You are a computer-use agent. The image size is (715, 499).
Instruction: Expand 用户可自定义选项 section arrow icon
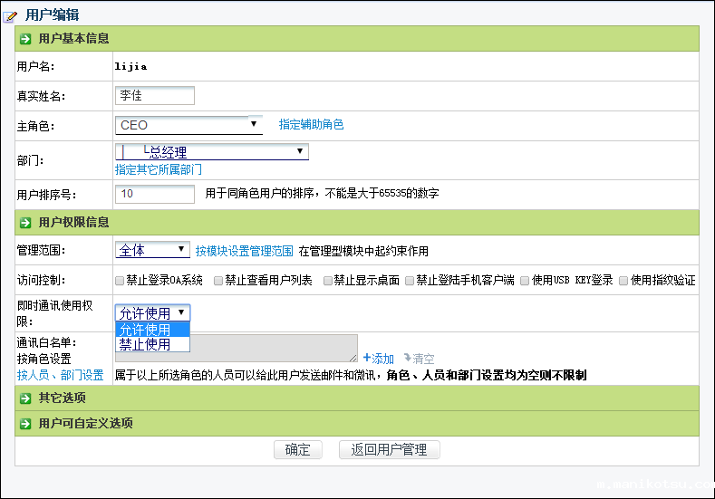[x=25, y=424]
